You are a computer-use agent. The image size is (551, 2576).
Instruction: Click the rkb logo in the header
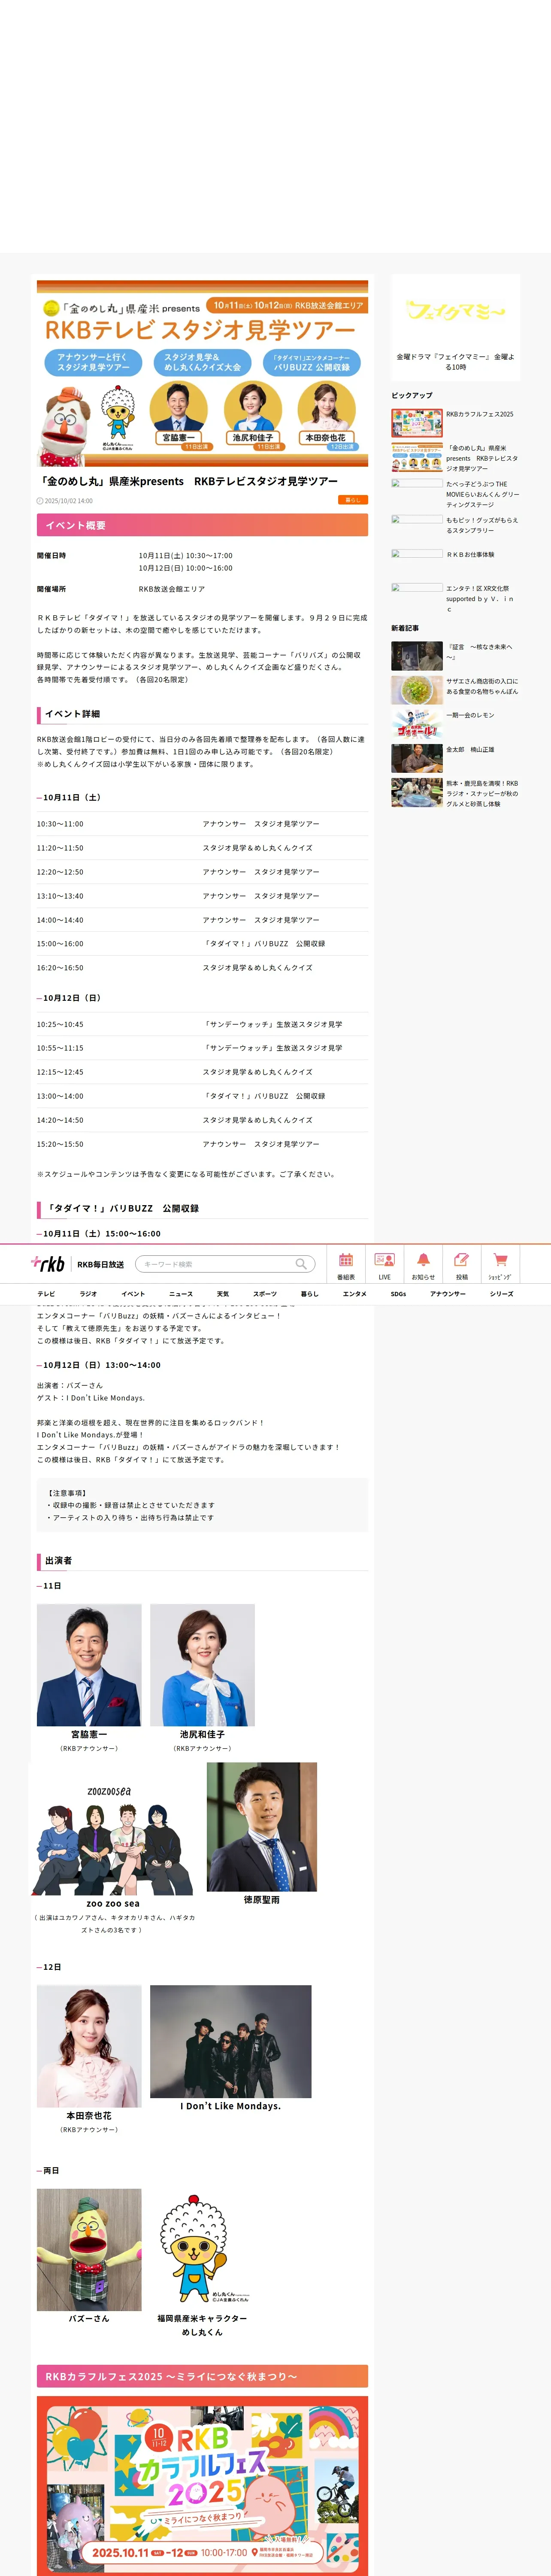pos(48,1263)
